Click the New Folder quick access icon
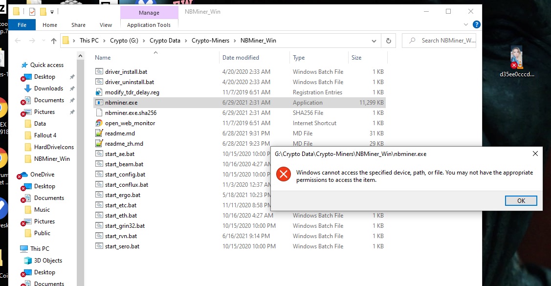 point(43,11)
